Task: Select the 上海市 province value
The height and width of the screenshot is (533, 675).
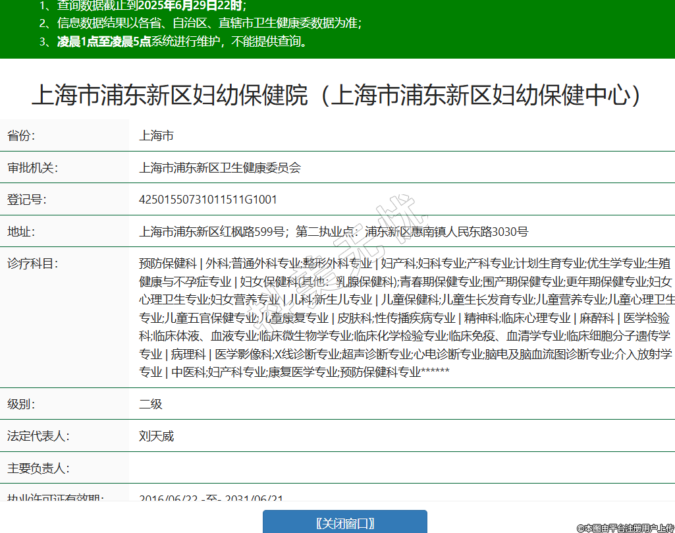Action: (157, 136)
